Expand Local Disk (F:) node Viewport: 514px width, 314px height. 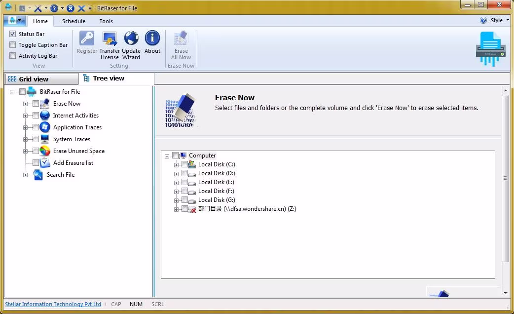point(176,192)
